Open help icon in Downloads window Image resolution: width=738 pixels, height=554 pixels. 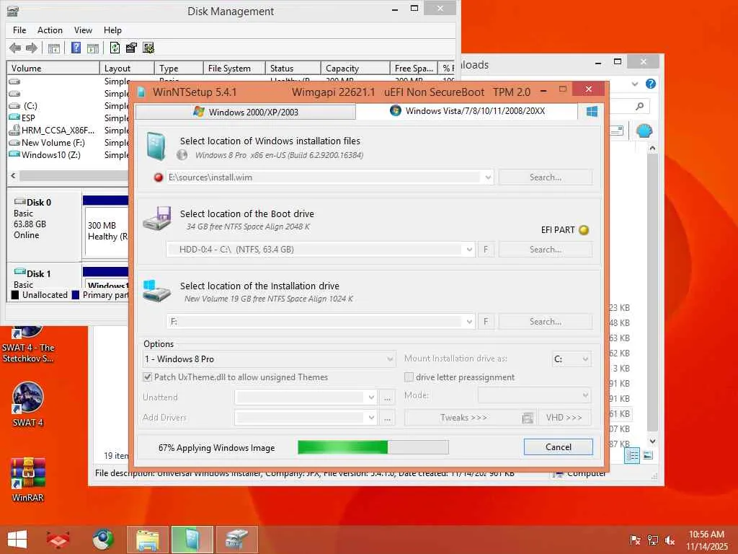pyautogui.click(x=651, y=84)
